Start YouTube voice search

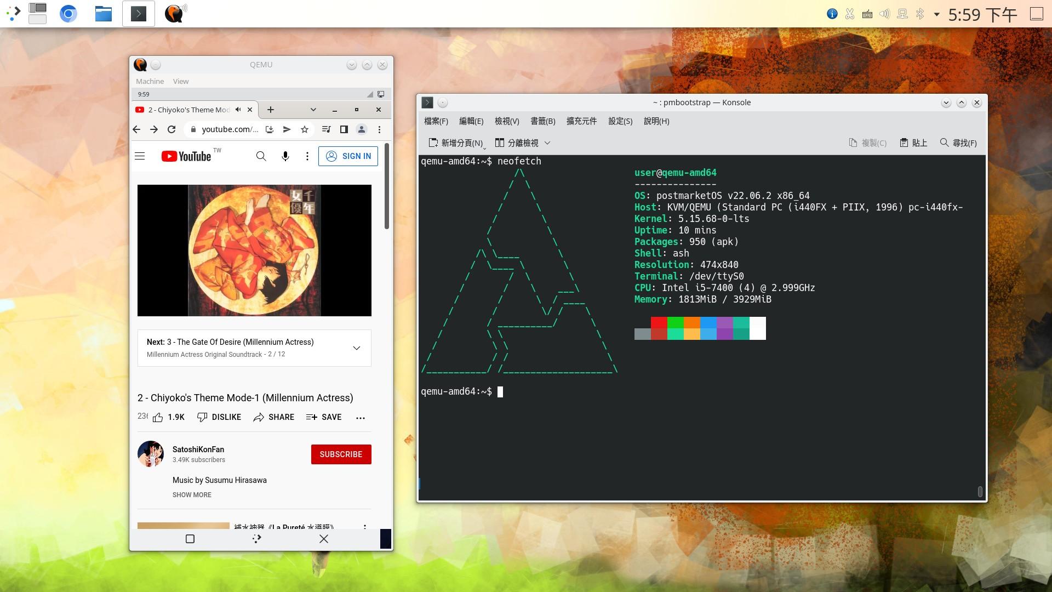pos(285,156)
